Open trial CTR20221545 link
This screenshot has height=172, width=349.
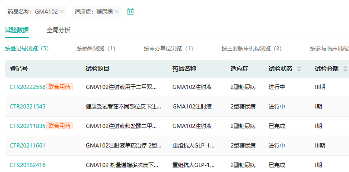27,107
